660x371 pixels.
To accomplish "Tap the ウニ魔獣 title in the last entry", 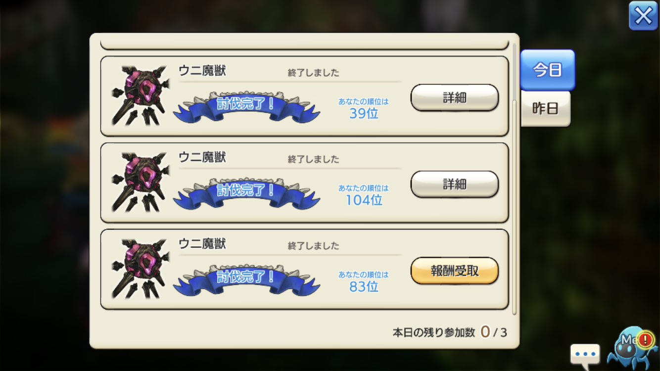I will pos(202,244).
